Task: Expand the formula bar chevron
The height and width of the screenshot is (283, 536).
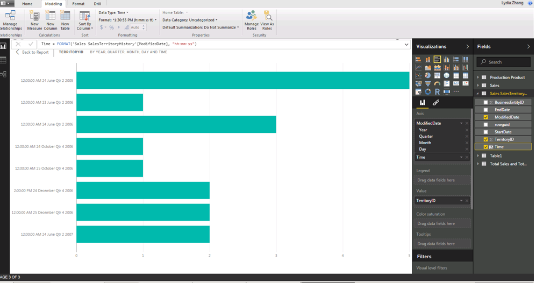Action: tap(406, 45)
